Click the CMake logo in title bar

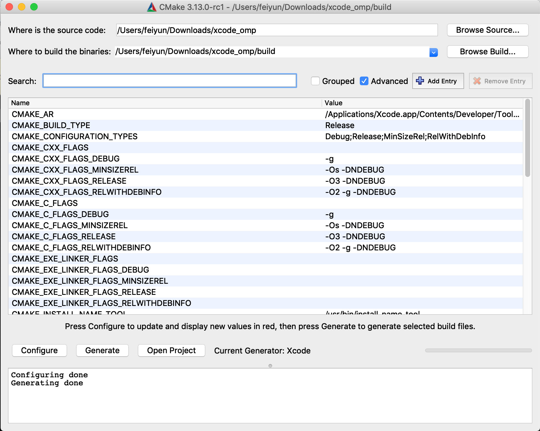click(152, 7)
